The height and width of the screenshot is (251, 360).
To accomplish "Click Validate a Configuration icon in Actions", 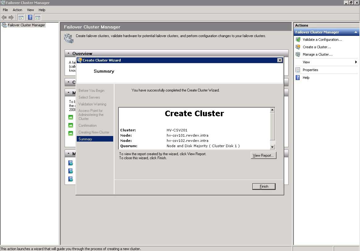I will click(x=298, y=40).
